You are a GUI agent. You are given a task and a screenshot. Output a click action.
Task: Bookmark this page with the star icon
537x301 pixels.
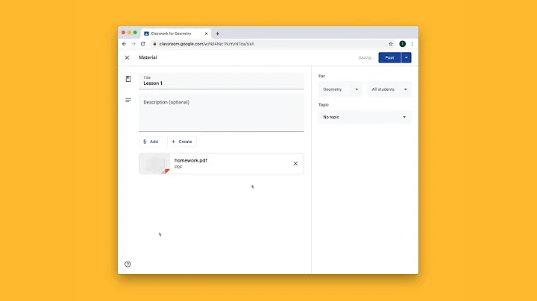coord(391,44)
